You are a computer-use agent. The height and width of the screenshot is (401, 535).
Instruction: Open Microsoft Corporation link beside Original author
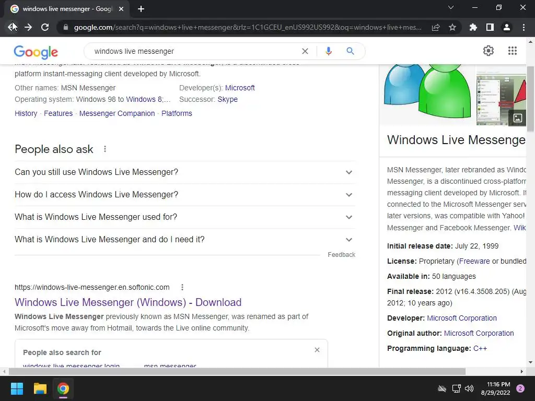479,333
